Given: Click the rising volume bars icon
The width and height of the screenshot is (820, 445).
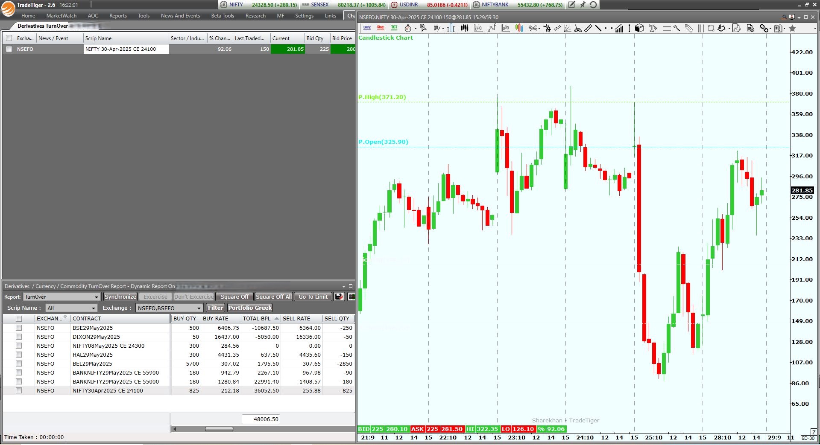Looking at the screenshot, I should pyautogui.click(x=619, y=28).
